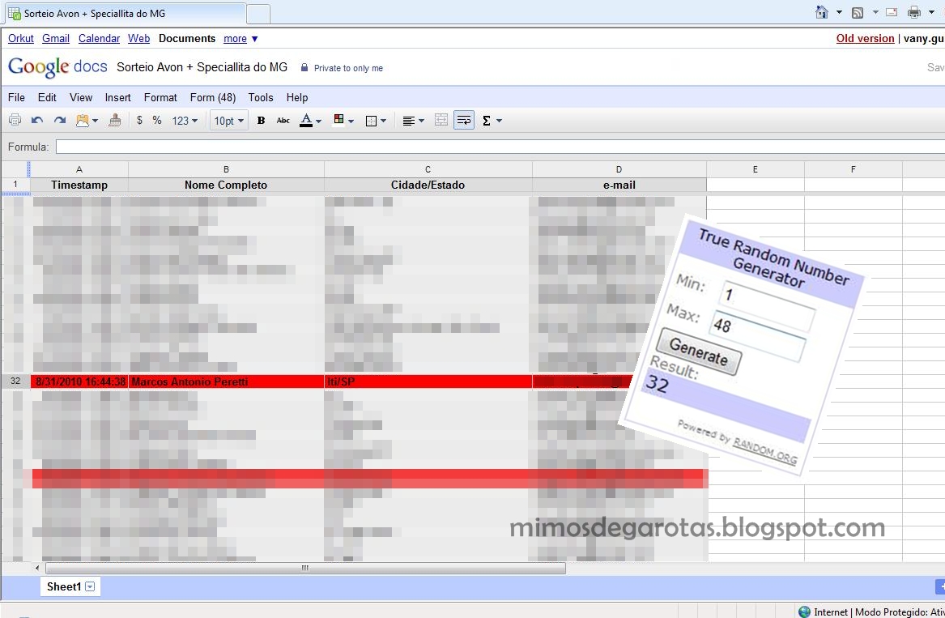945x618 pixels.
Task: Open the Insert menu
Action: (x=117, y=98)
